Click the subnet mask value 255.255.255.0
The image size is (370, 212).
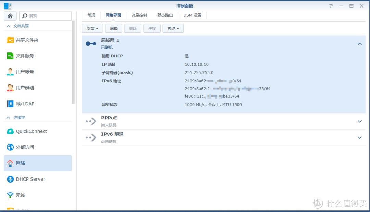199,72
